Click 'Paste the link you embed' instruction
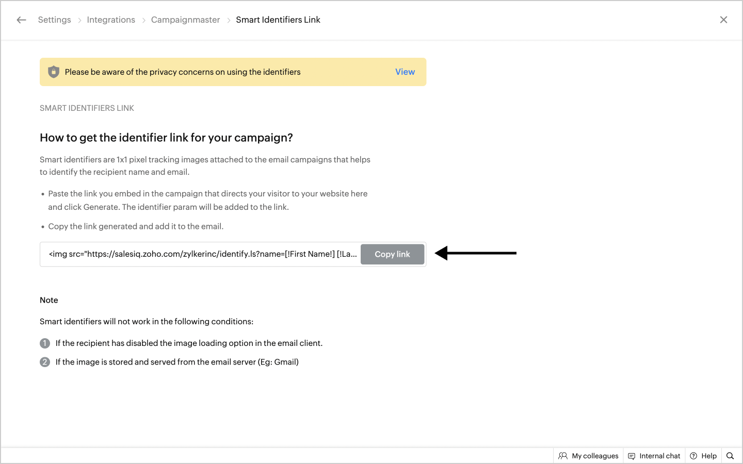This screenshot has width=743, height=464. click(x=208, y=201)
